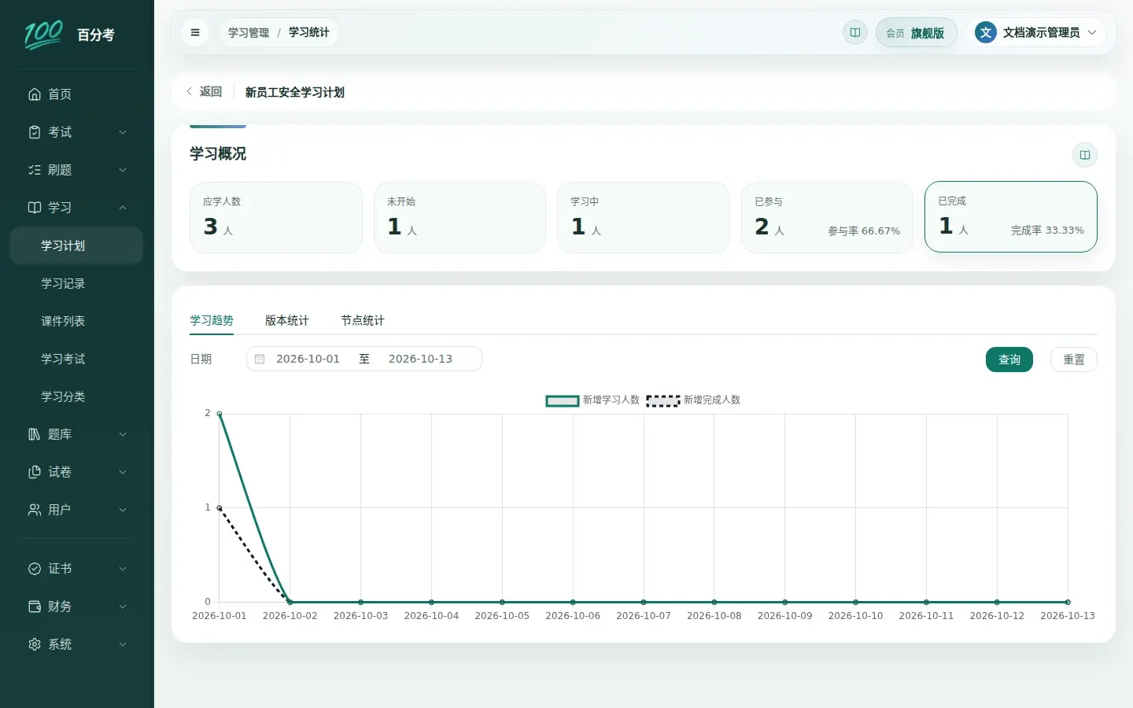The width and height of the screenshot is (1133, 708).
Task: Click the 证书 badge icon
Action: point(35,569)
